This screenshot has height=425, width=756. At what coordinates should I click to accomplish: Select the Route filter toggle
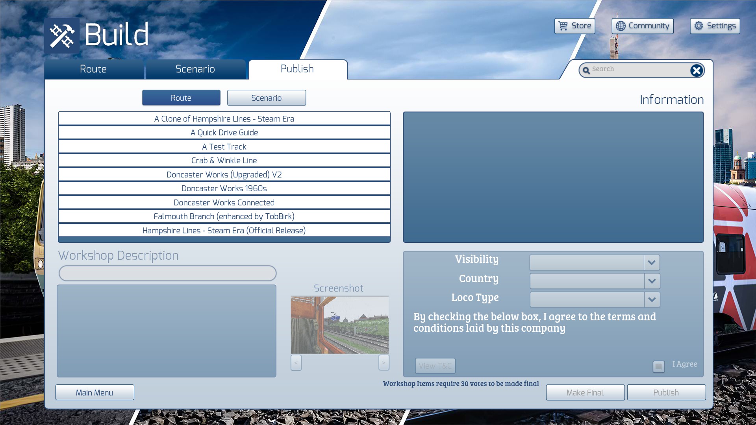click(181, 98)
